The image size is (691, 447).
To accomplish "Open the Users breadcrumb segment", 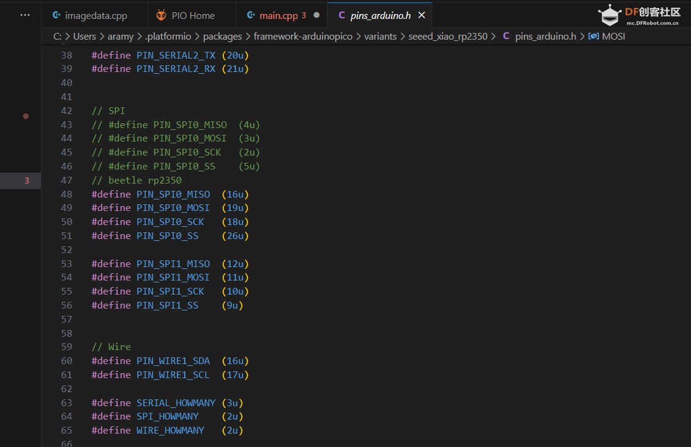I will [x=85, y=37].
